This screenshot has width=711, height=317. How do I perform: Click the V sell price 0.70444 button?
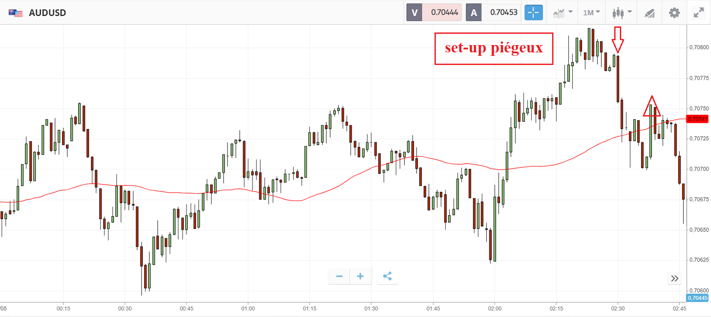point(434,13)
